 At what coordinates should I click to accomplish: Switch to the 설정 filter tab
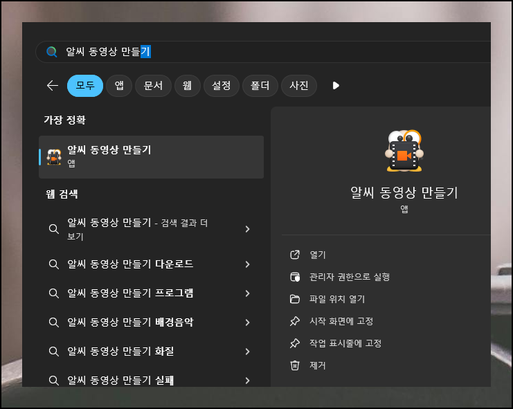pyautogui.click(x=222, y=86)
